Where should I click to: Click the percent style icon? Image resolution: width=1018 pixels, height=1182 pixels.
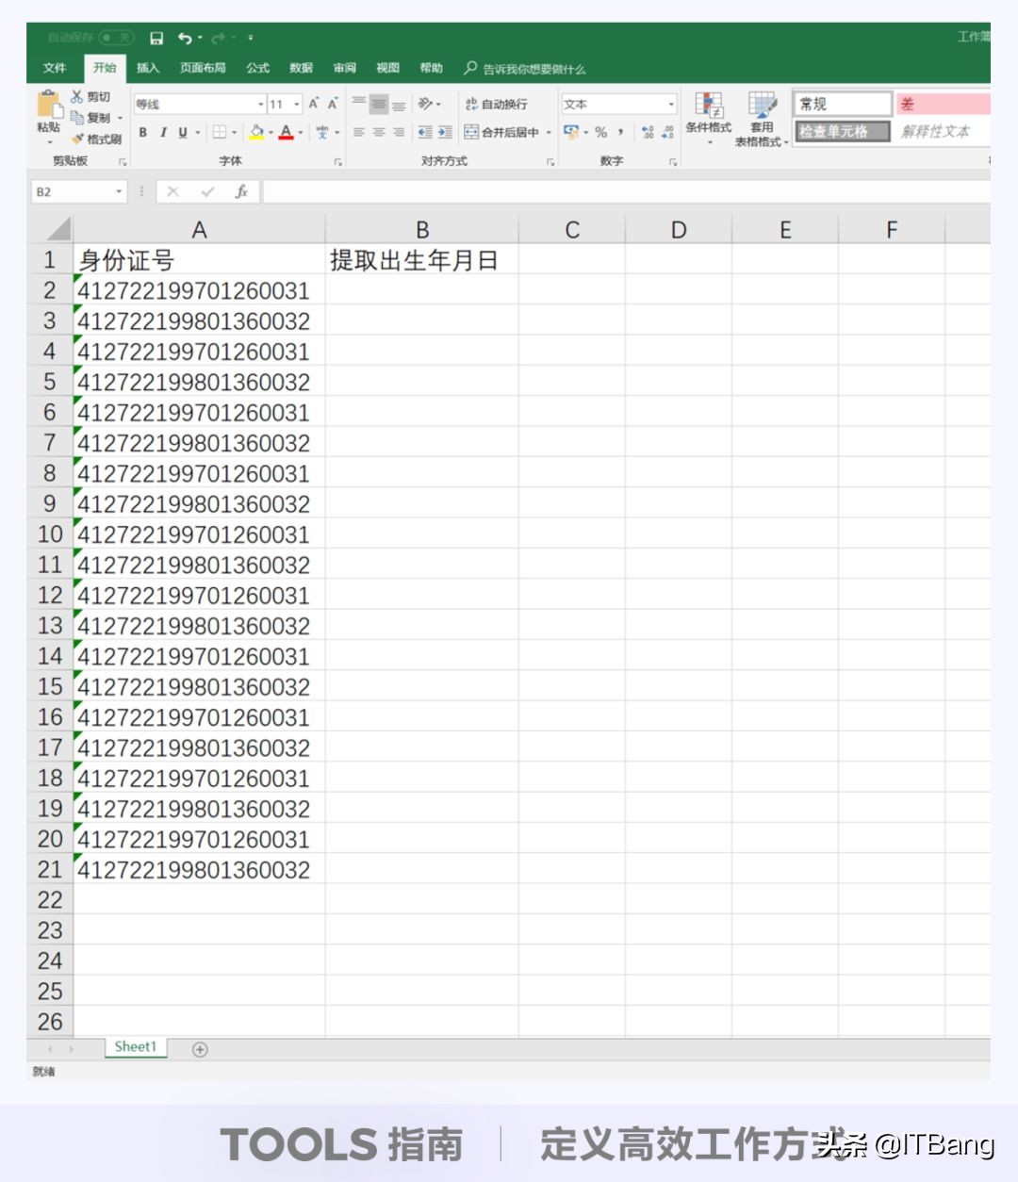point(600,132)
